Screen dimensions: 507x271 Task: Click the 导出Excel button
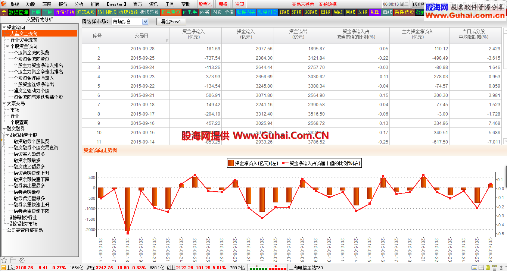[x=171, y=22]
